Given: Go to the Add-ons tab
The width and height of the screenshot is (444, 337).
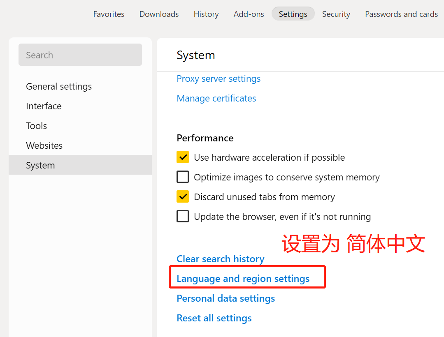Looking at the screenshot, I should (x=249, y=14).
